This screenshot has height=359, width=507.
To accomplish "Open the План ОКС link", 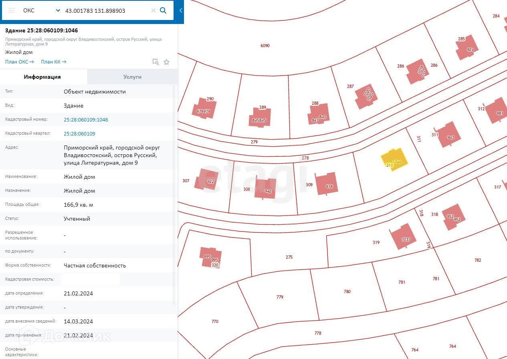I will pos(19,62).
